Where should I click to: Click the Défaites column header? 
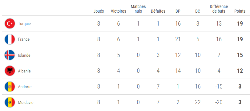158,11
